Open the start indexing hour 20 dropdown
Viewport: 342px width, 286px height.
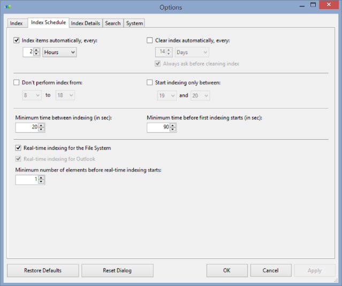pos(200,96)
